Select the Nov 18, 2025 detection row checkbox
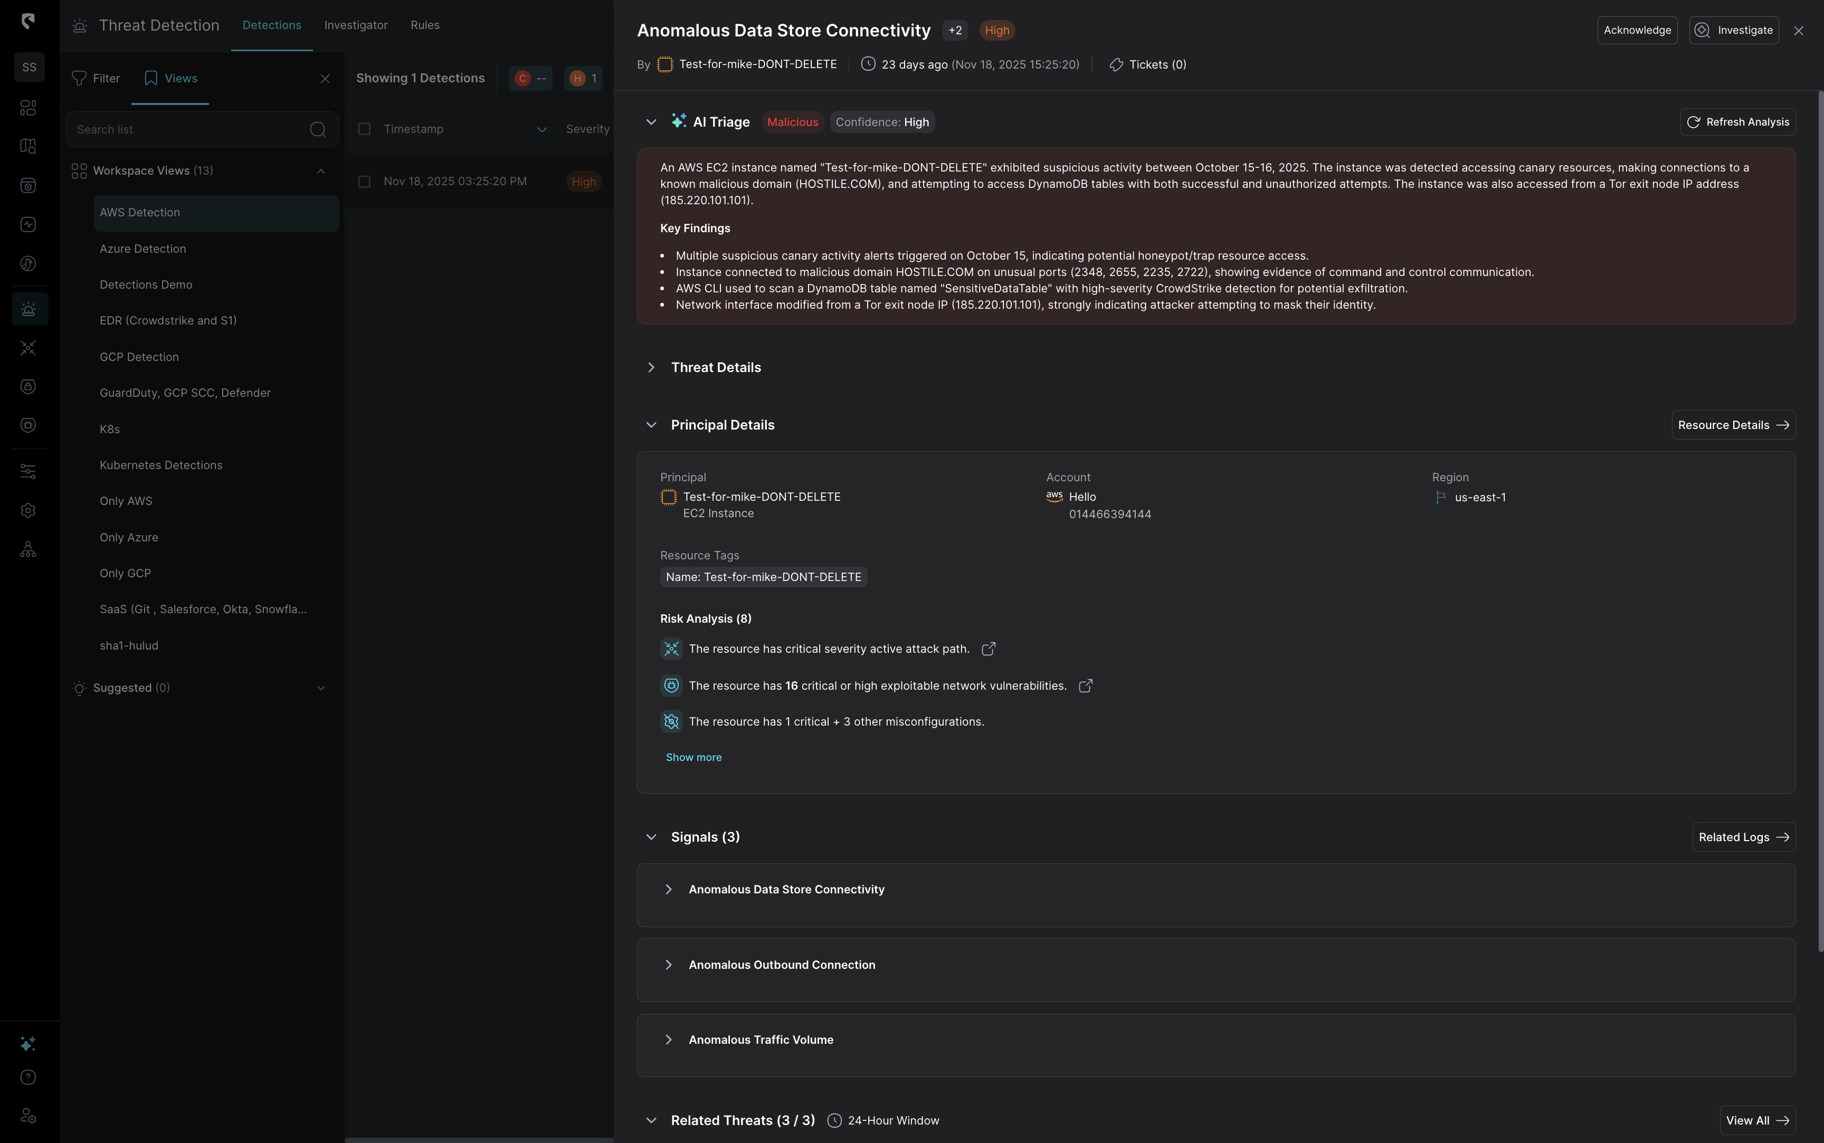This screenshot has width=1824, height=1143. coord(364,182)
